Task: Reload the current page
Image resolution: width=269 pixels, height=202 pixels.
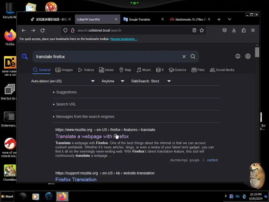Action: (x=43, y=31)
